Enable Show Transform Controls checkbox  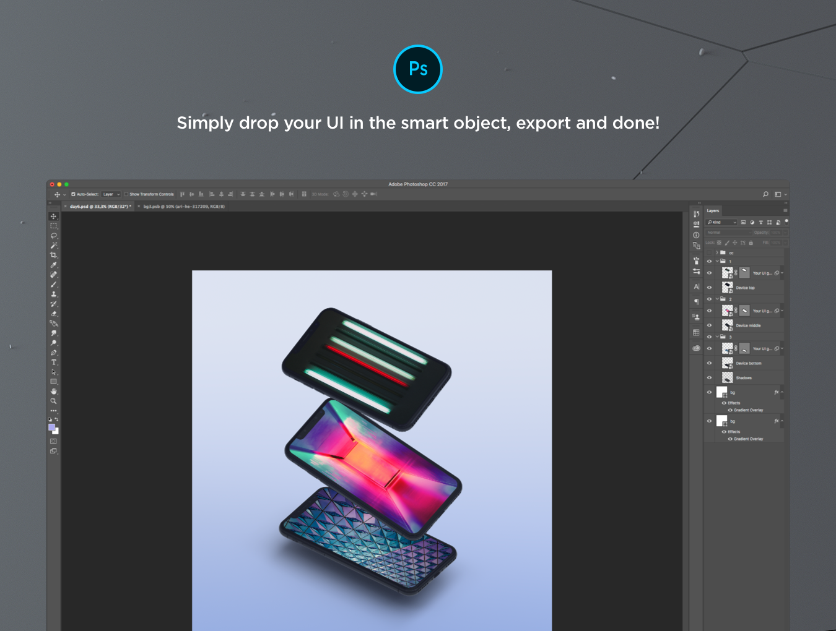pos(126,194)
